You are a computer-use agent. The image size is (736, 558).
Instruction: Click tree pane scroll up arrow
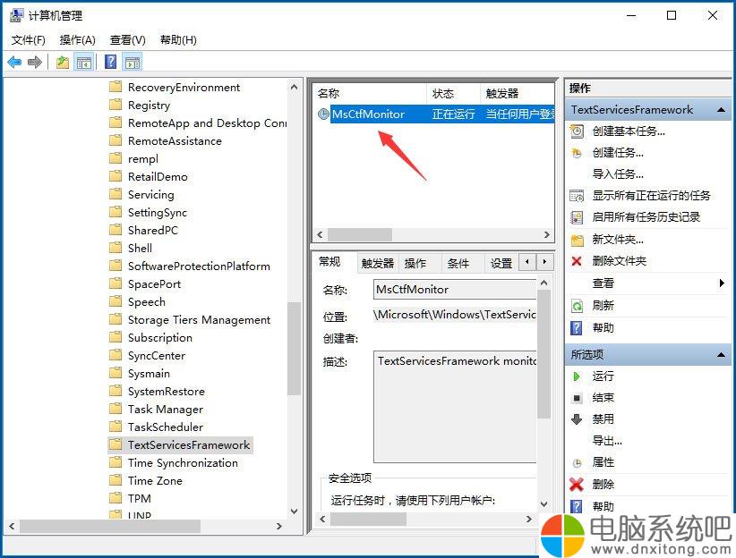click(x=295, y=87)
